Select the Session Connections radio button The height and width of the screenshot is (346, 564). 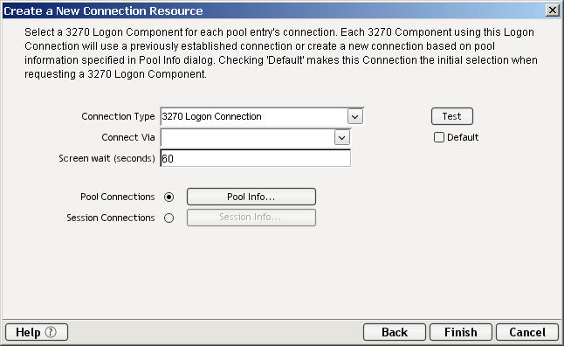169,218
